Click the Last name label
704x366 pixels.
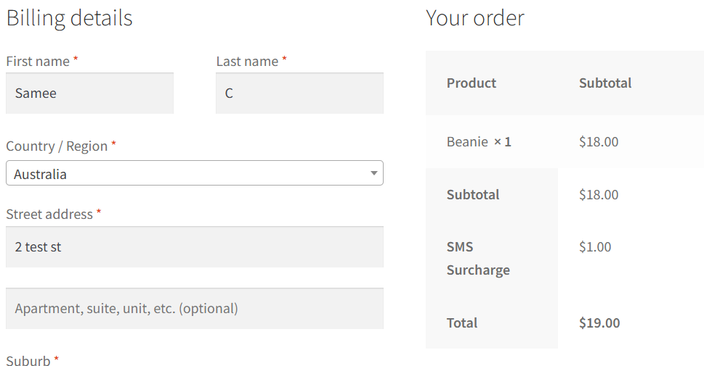248,62
